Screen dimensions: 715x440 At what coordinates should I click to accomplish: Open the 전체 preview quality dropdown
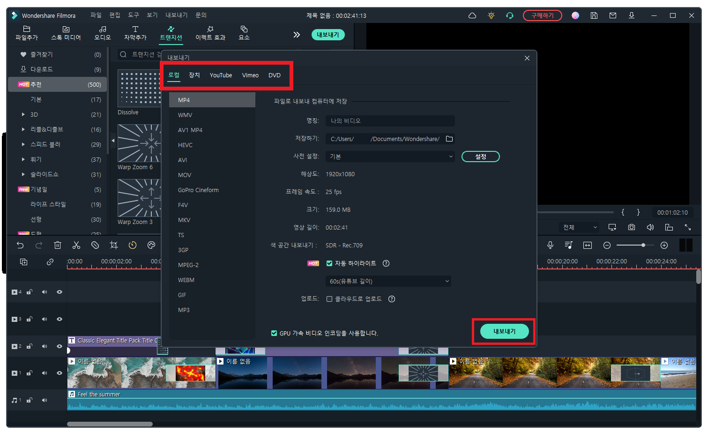tap(580, 227)
